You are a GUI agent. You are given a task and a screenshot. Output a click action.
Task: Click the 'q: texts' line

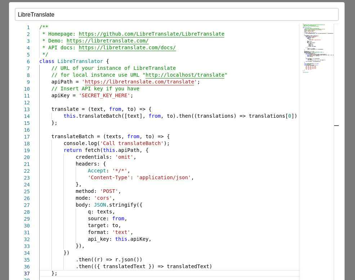click(x=102, y=212)
